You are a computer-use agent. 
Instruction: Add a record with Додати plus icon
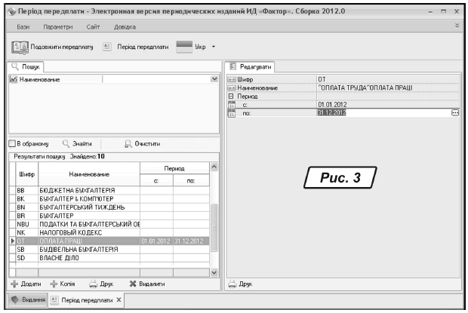[14, 284]
